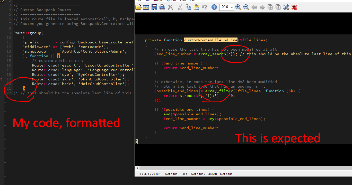Open a file using the folder icon
Image resolution: width=352 pixels, height=185 pixels.
pos(138,7)
